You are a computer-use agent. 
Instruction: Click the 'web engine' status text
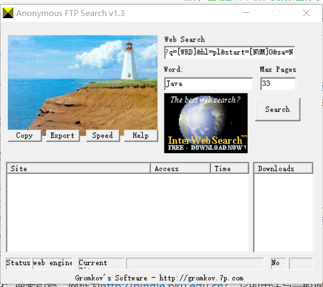point(52,263)
